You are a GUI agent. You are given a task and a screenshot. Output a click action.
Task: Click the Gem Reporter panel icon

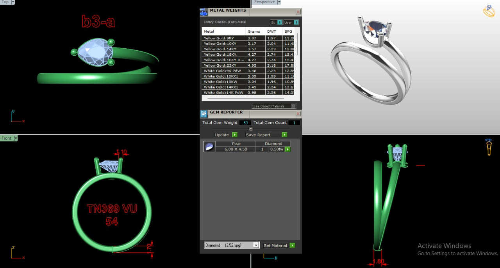coord(204,114)
